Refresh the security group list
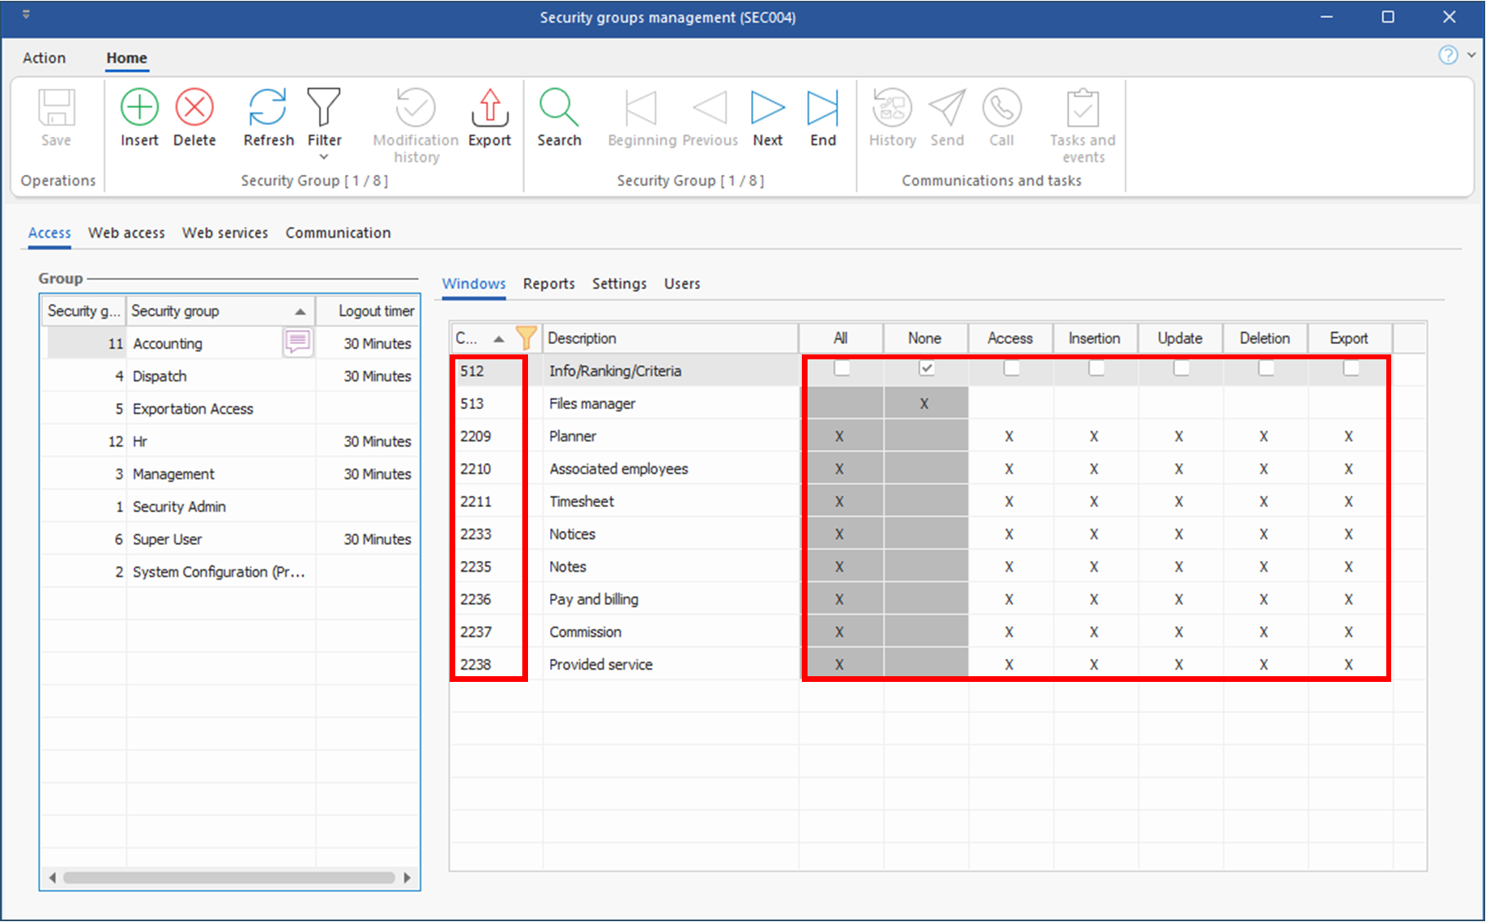Image resolution: width=1486 pixels, height=922 pixels. 268,108
